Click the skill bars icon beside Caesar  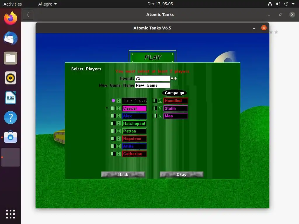(113, 108)
